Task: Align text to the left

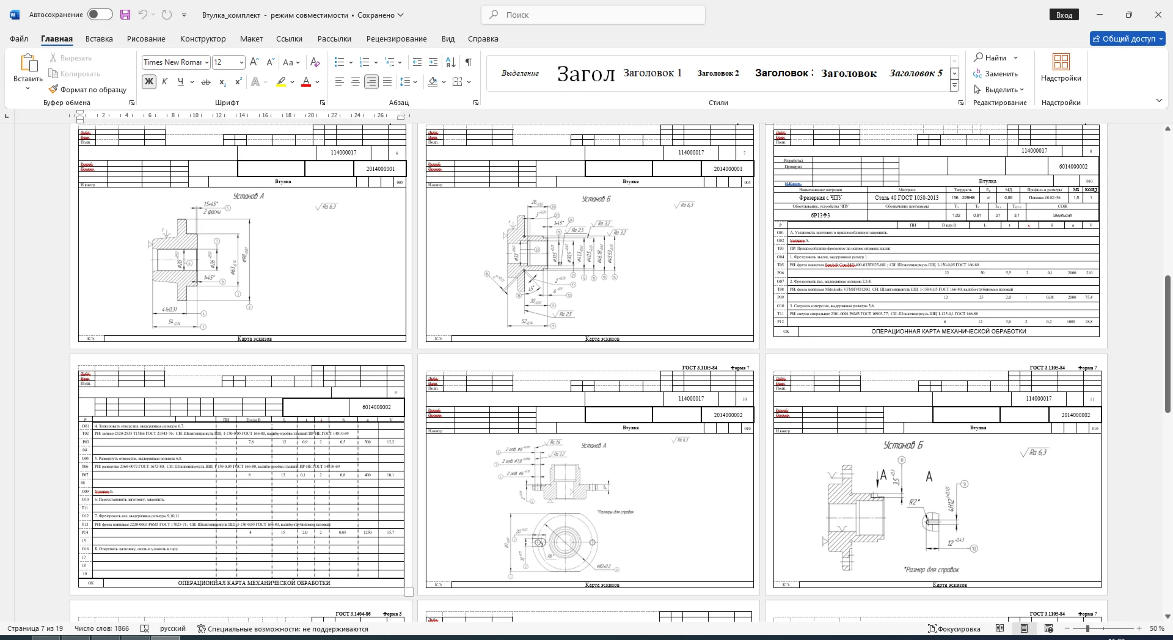Action: 340,82
